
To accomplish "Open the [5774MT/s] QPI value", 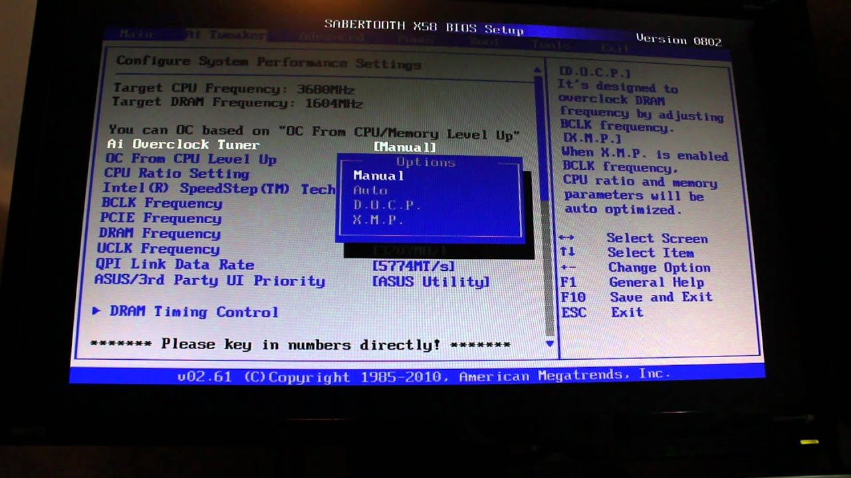I will click(414, 266).
